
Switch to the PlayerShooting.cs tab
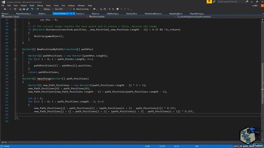[x=24, y=14]
